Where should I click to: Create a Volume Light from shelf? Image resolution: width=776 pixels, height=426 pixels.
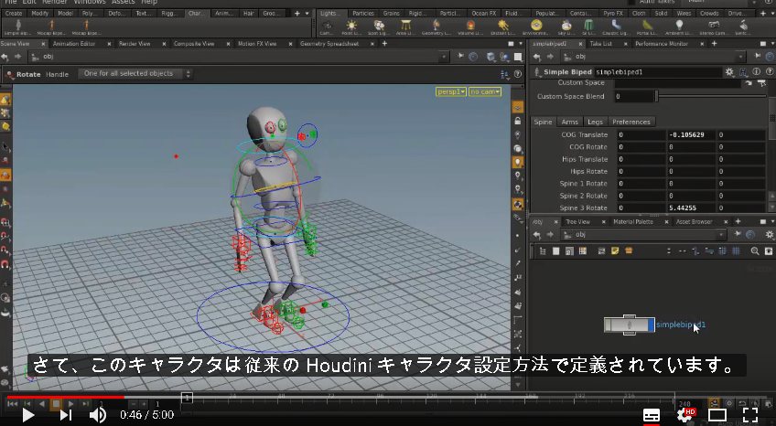point(470,27)
